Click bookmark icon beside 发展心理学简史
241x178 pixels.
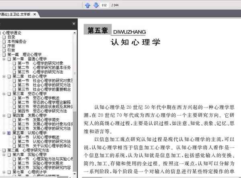pyautogui.click(x=14, y=120)
